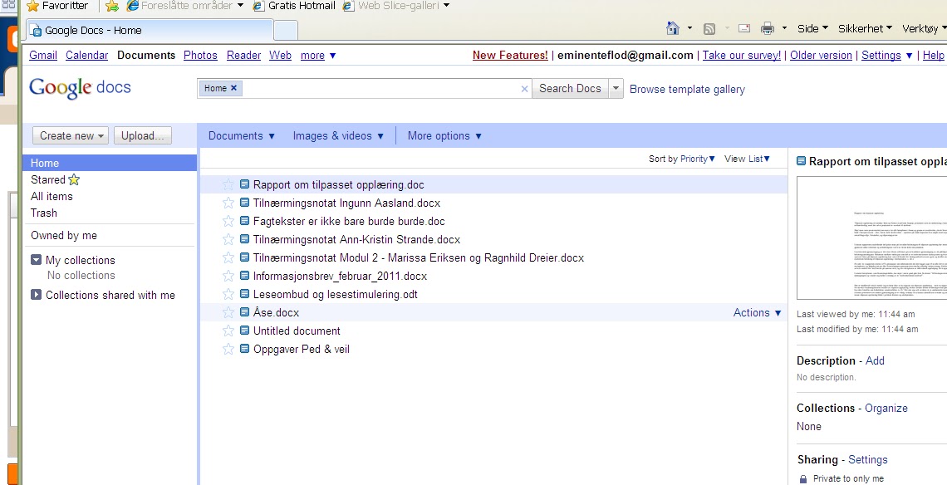Screen dimensions: 947x485
Task: Open the New Features! link
Action: 510,56
